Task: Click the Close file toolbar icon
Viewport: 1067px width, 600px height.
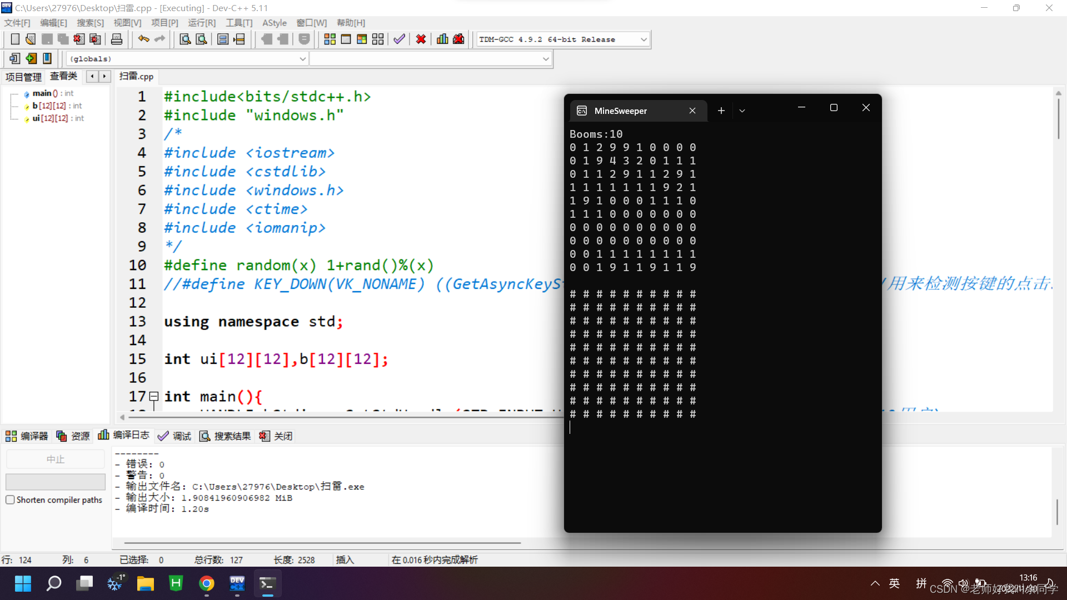Action: [x=79, y=39]
